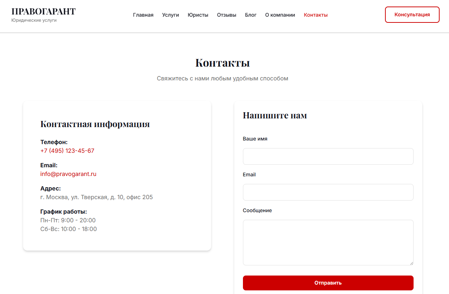Click the ПРАВОГАРАНТ logo
Screen dimensions: 449x294
[x=43, y=11]
